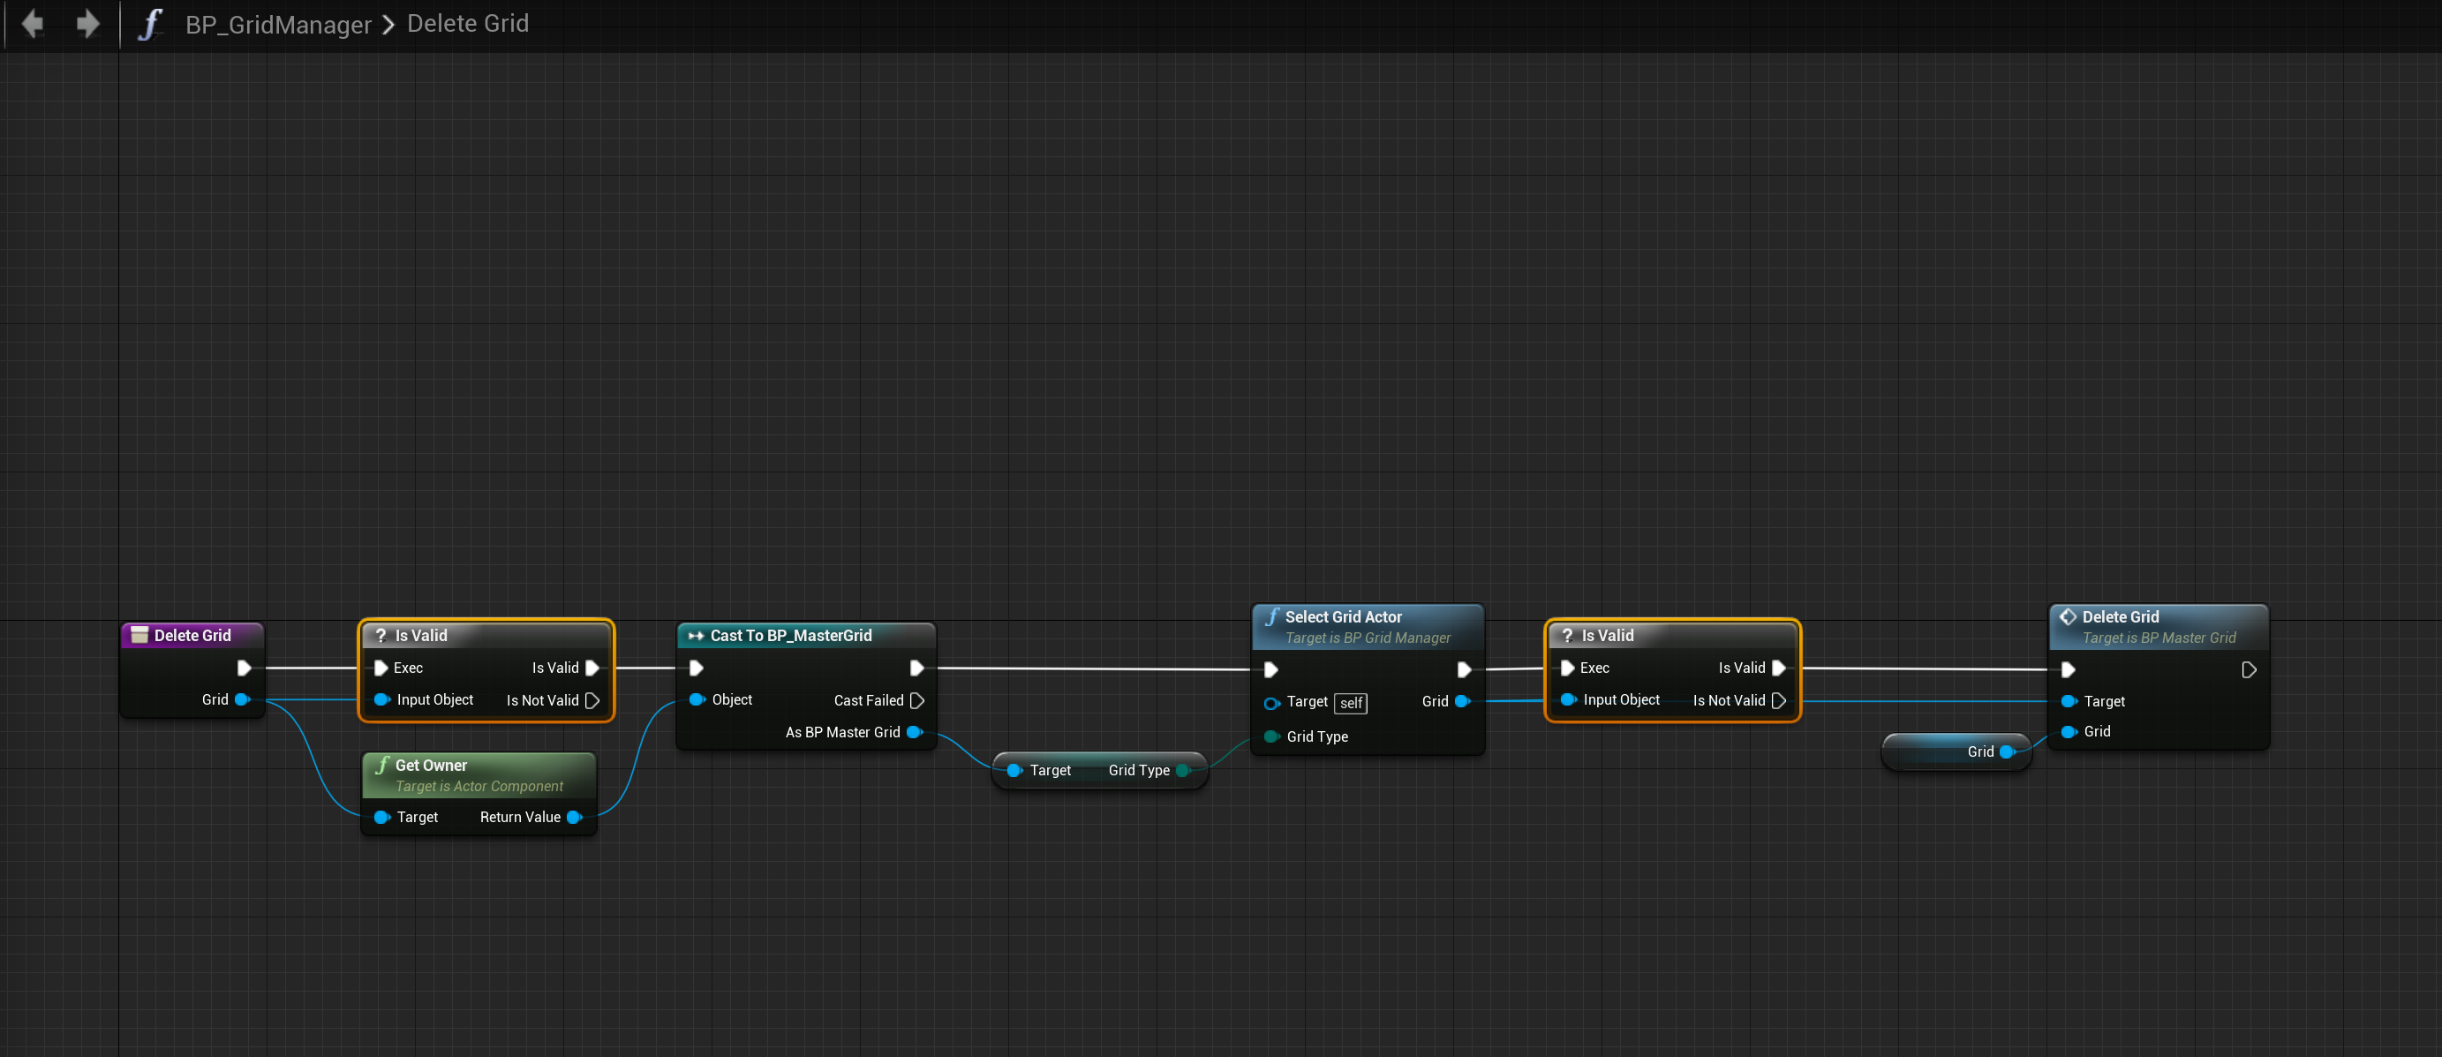
Task: Click Return Value pin on Get Owner
Action: click(574, 817)
